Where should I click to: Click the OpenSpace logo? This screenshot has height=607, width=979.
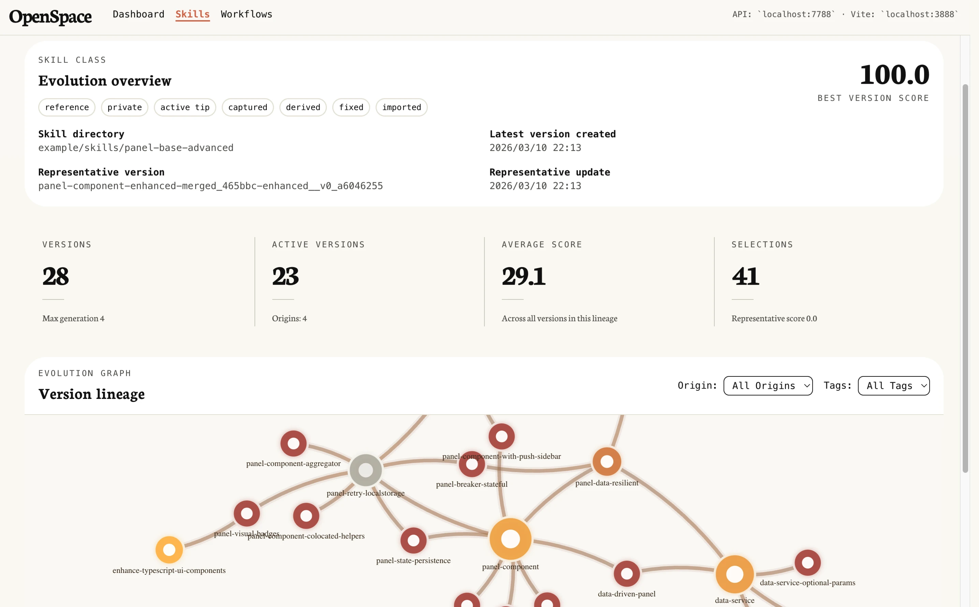point(50,17)
